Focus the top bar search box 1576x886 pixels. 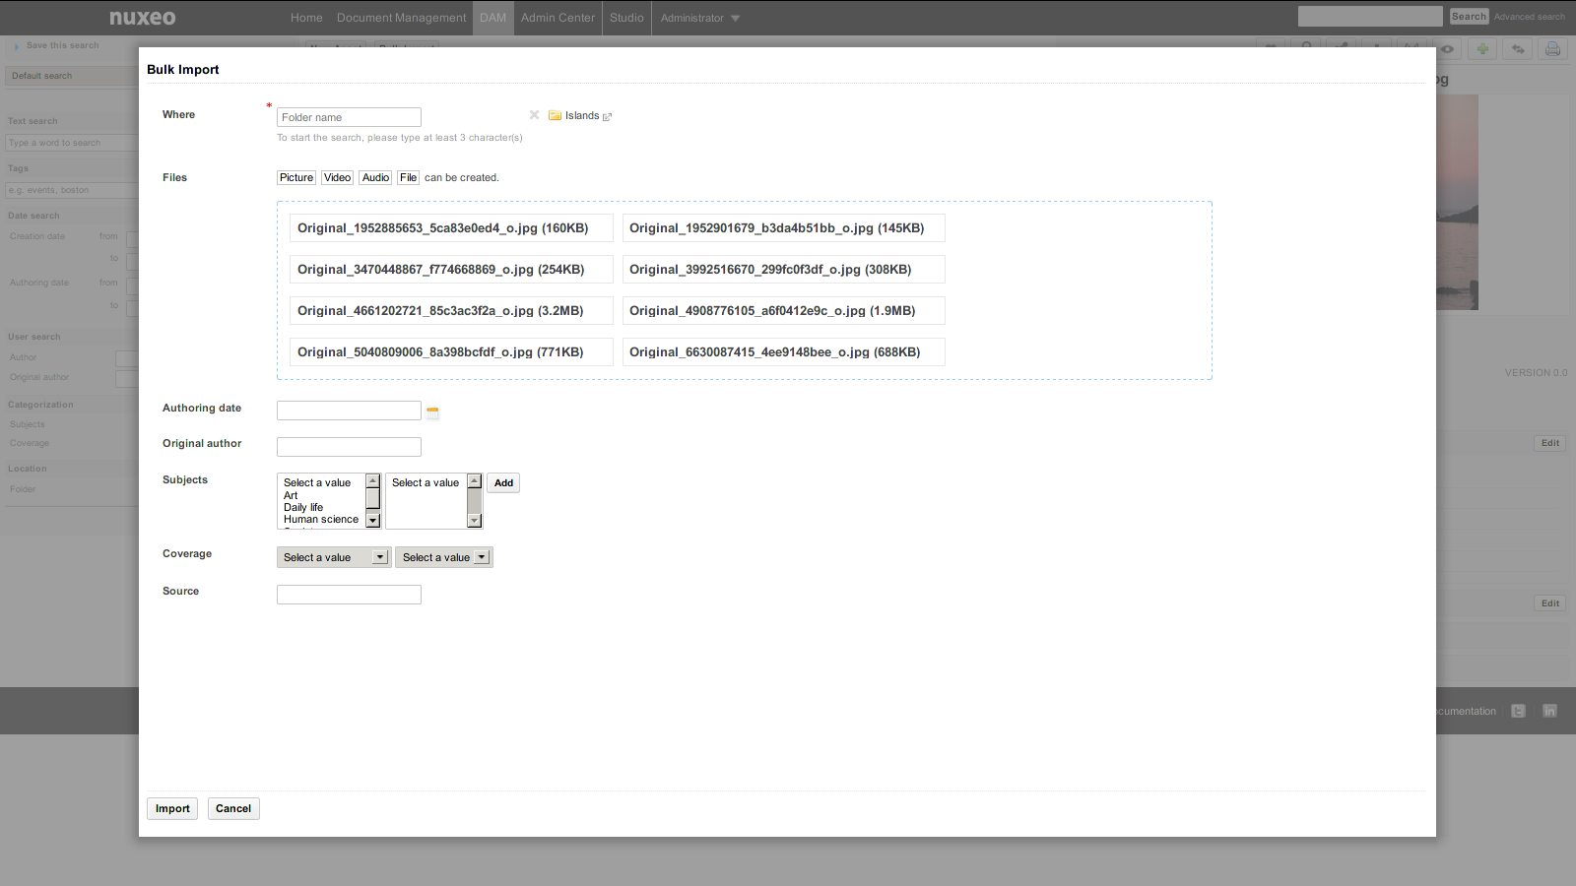tap(1370, 17)
